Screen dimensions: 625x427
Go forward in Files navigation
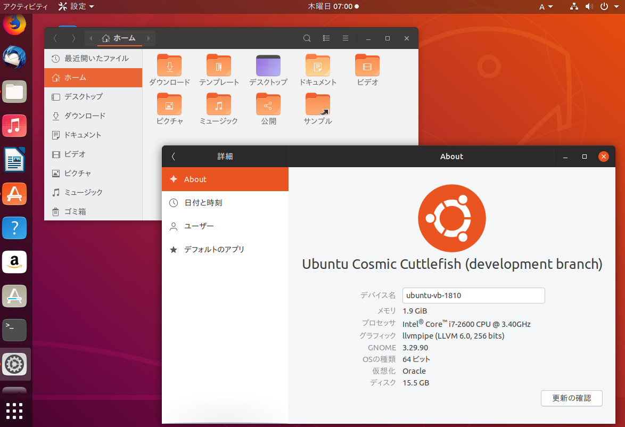[73, 38]
